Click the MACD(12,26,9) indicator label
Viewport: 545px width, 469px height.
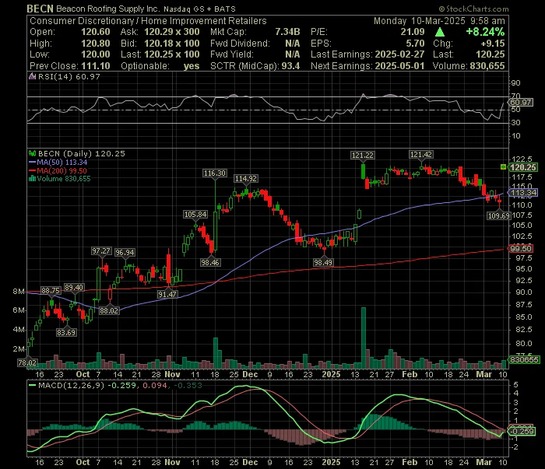point(72,385)
